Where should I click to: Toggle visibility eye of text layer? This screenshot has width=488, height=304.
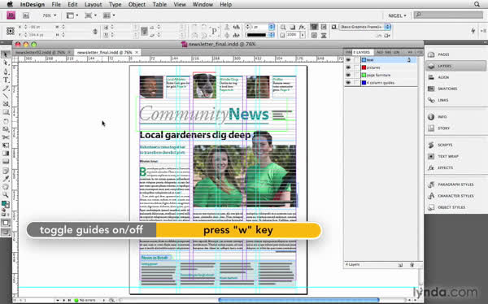pos(348,59)
